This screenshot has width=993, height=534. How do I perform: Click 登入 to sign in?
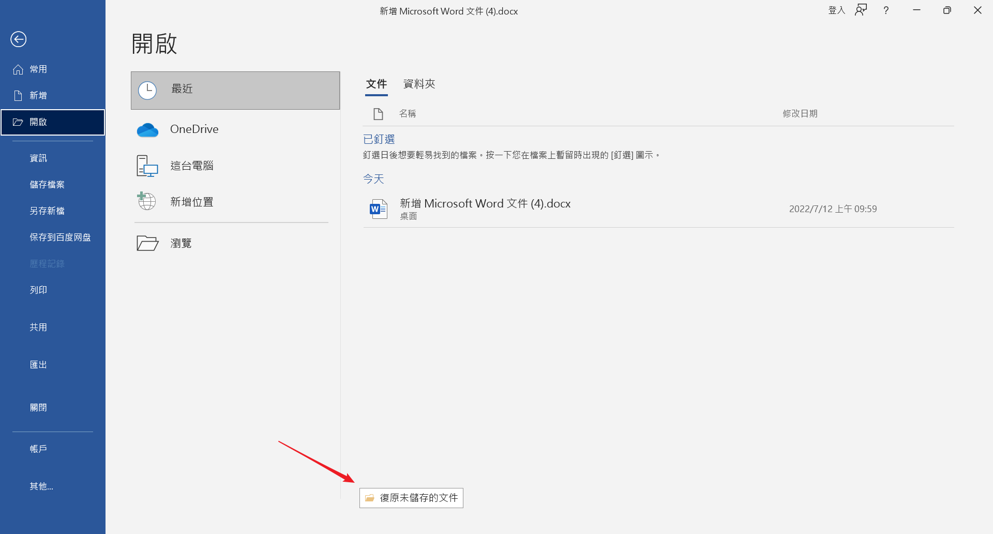[x=836, y=10]
